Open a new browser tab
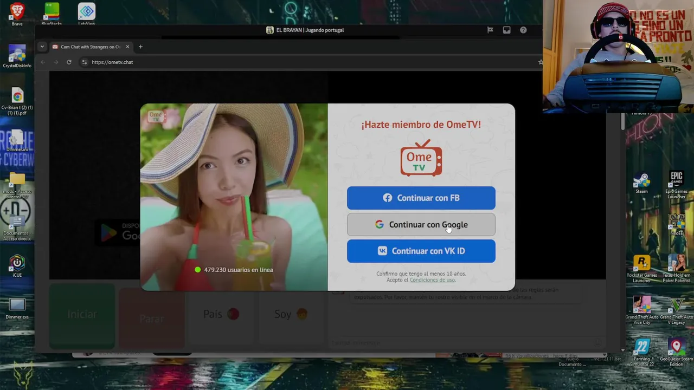The height and width of the screenshot is (390, 694). 140,47
